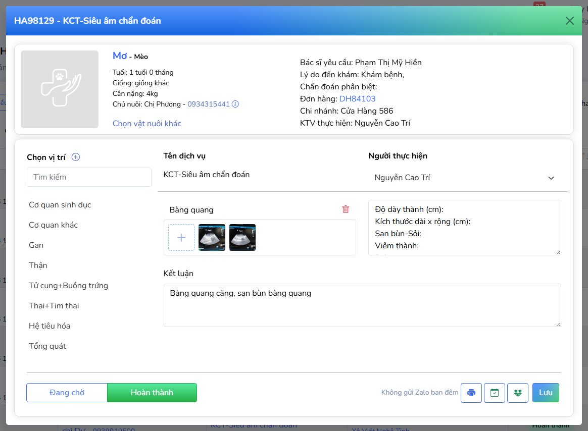Click the printer icon button
This screenshot has width=588, height=431.
471,393
